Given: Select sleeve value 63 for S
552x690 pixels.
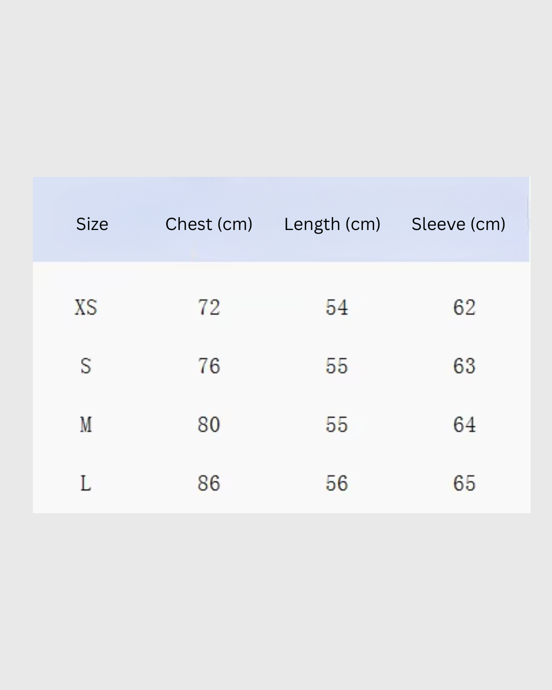Looking at the screenshot, I should click(464, 366).
